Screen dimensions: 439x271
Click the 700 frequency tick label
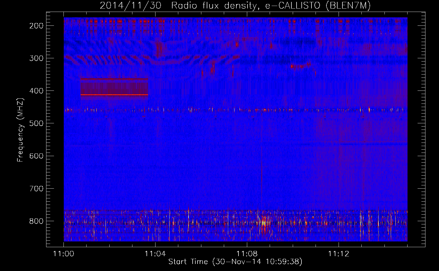pos(36,188)
